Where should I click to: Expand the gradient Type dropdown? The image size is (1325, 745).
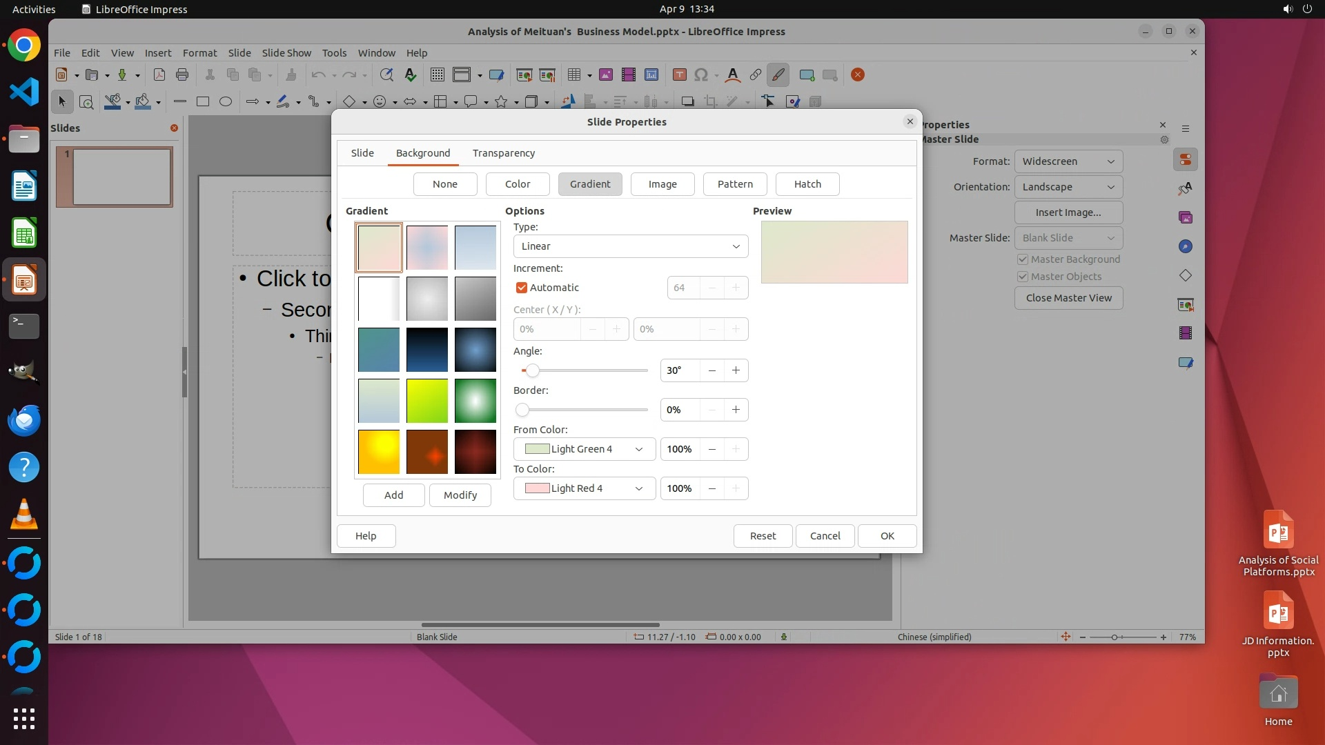click(630, 246)
